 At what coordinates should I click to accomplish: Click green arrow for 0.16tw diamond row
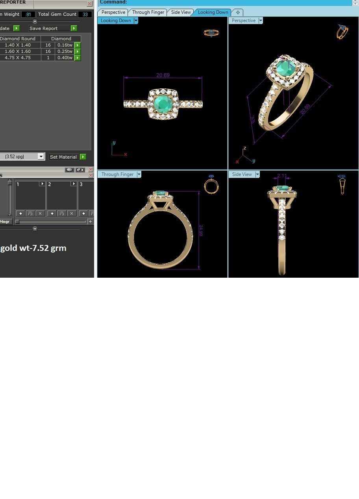(x=78, y=45)
